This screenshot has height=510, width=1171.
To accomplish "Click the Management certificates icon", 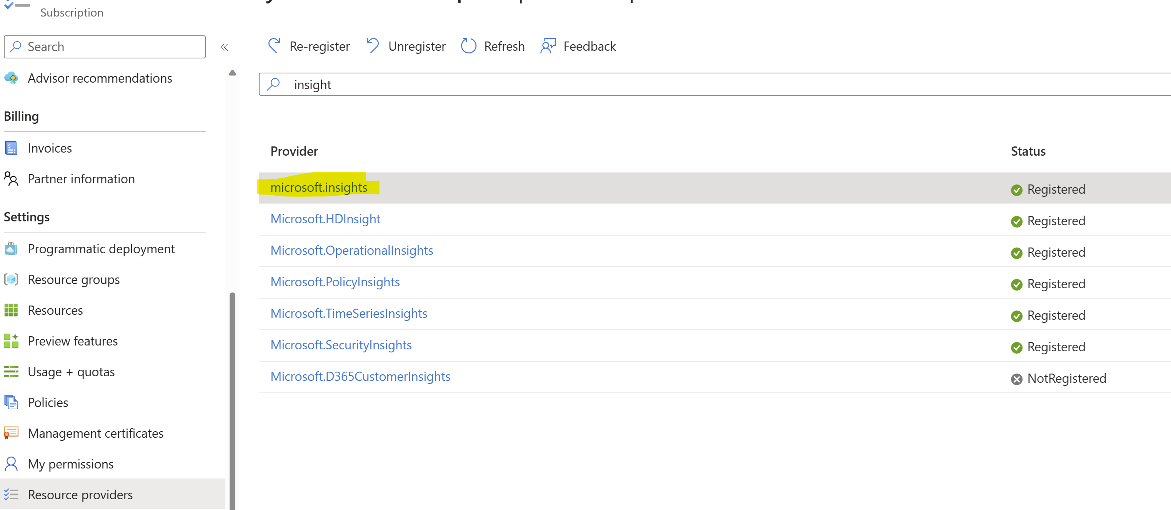I will tap(11, 433).
